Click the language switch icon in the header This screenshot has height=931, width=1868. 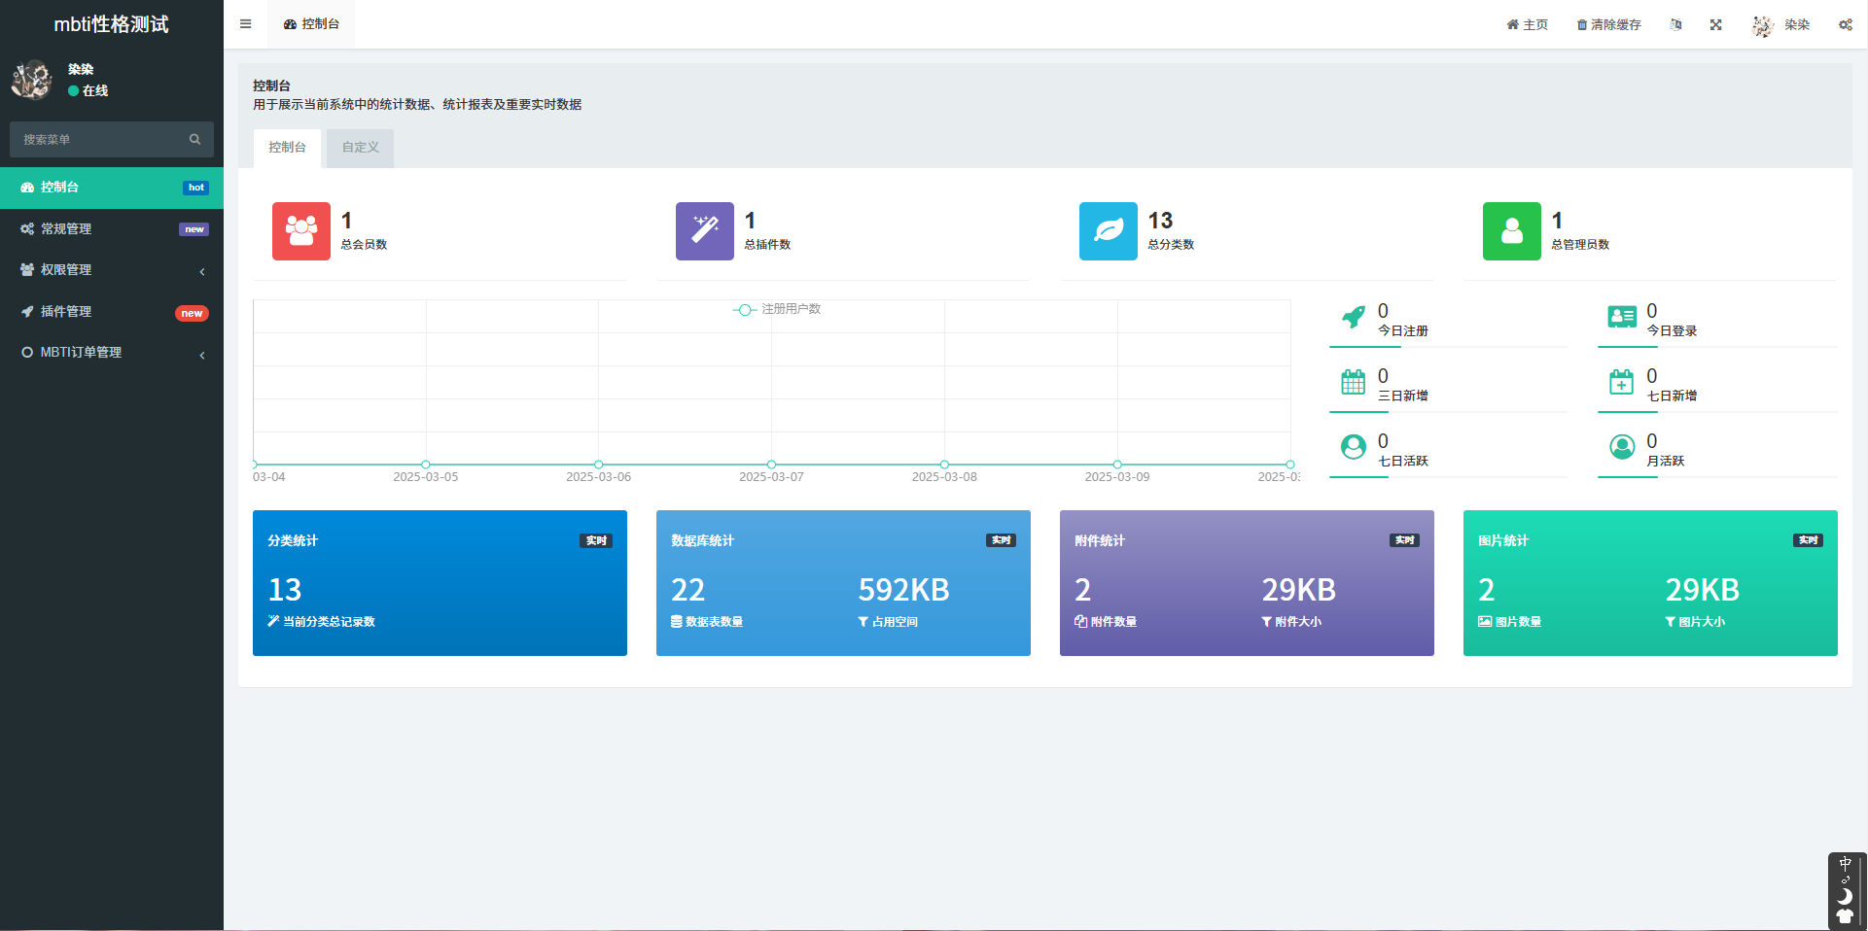point(1675,25)
